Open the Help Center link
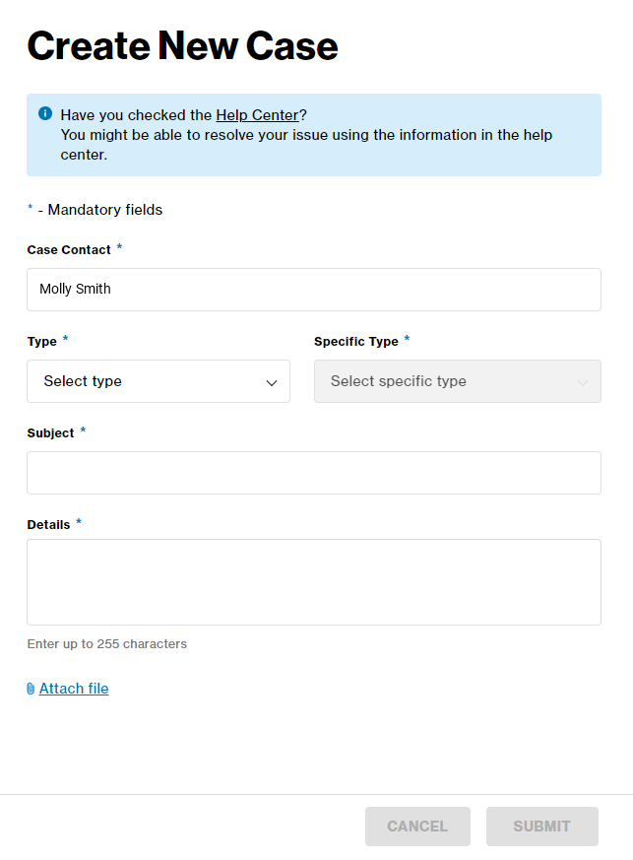This screenshot has width=633, height=860. (257, 114)
